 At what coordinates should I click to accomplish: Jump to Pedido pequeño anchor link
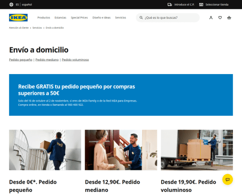(20, 60)
